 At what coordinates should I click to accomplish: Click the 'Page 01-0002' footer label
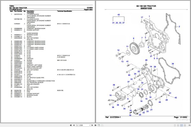(x=180, y=117)
